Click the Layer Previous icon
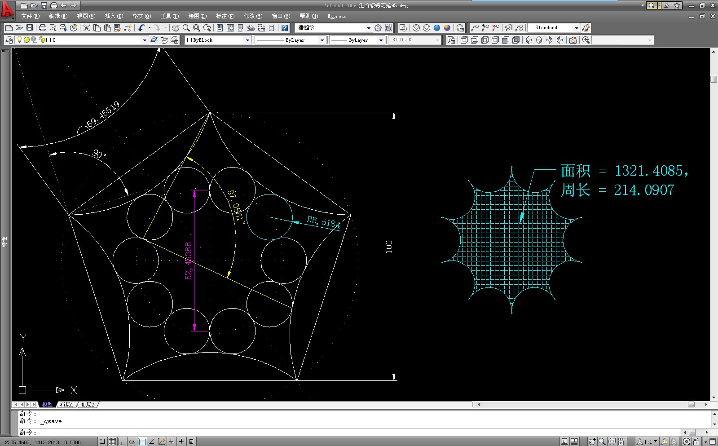Screen dimensions: 718x446 pyautogui.click(x=164, y=40)
